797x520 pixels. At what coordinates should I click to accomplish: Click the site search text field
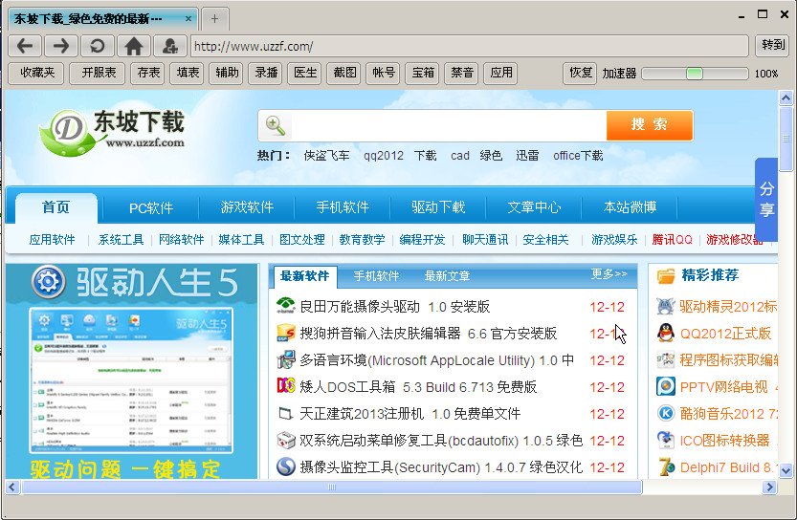(449, 125)
